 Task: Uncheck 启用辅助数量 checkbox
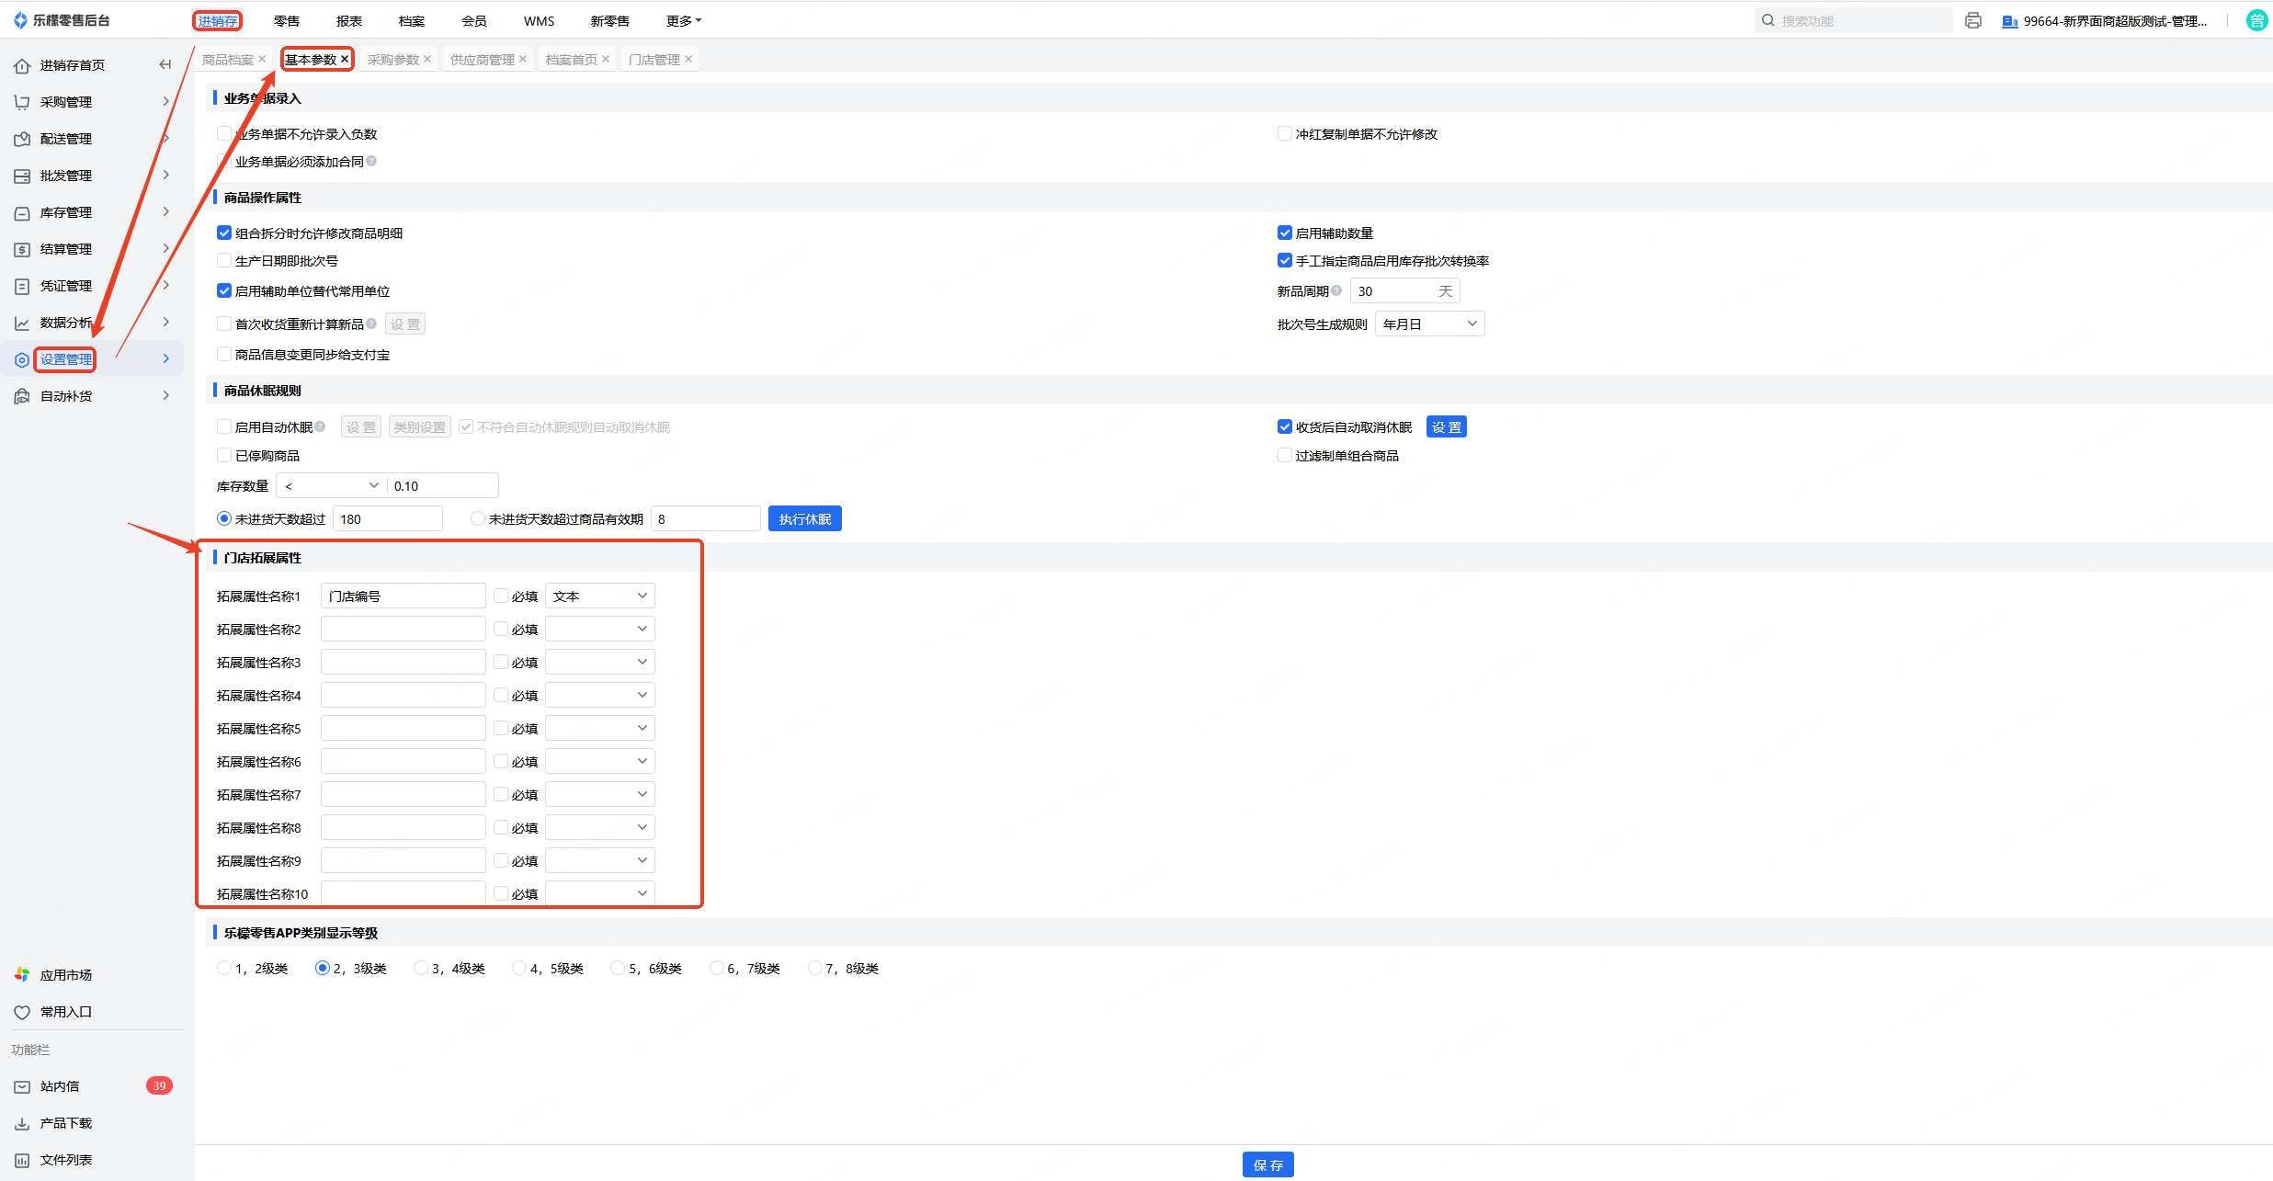(x=1285, y=233)
